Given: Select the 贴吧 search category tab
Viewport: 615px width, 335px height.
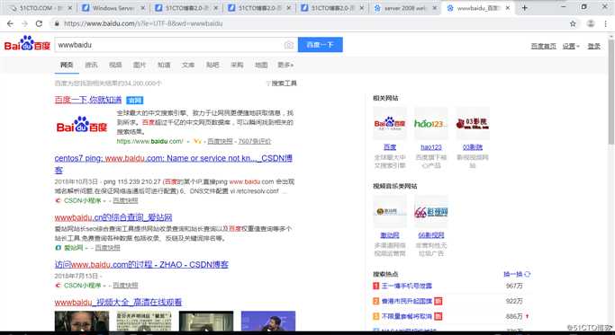Looking at the screenshot, I should (x=213, y=65).
